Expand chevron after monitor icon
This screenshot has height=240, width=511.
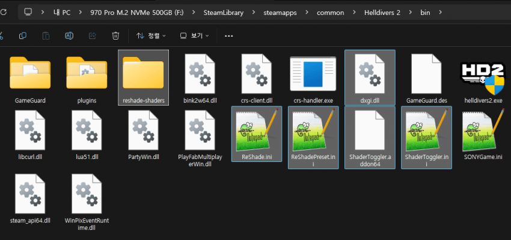(x=43, y=13)
